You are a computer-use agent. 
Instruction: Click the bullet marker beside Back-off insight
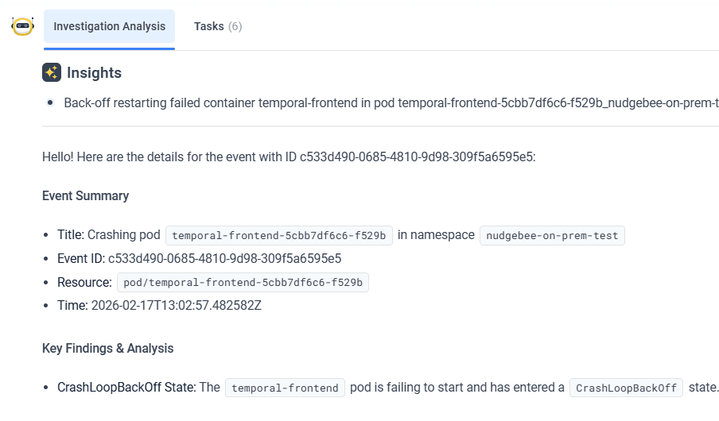pos(50,102)
